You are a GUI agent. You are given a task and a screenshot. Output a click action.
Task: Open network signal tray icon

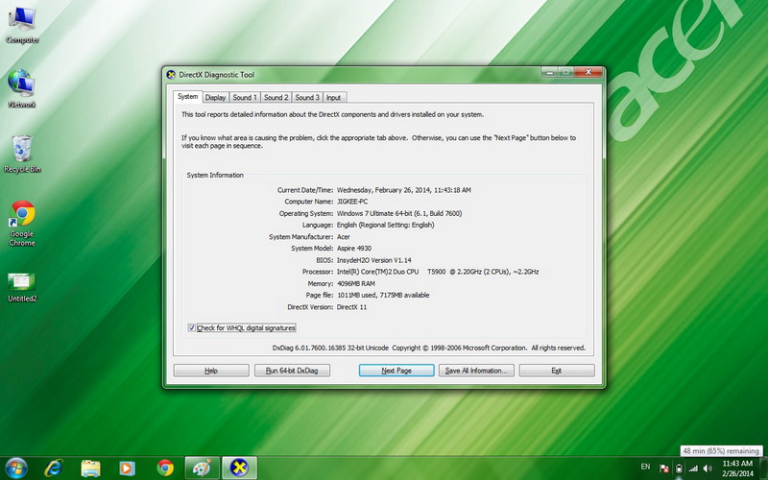coord(693,468)
